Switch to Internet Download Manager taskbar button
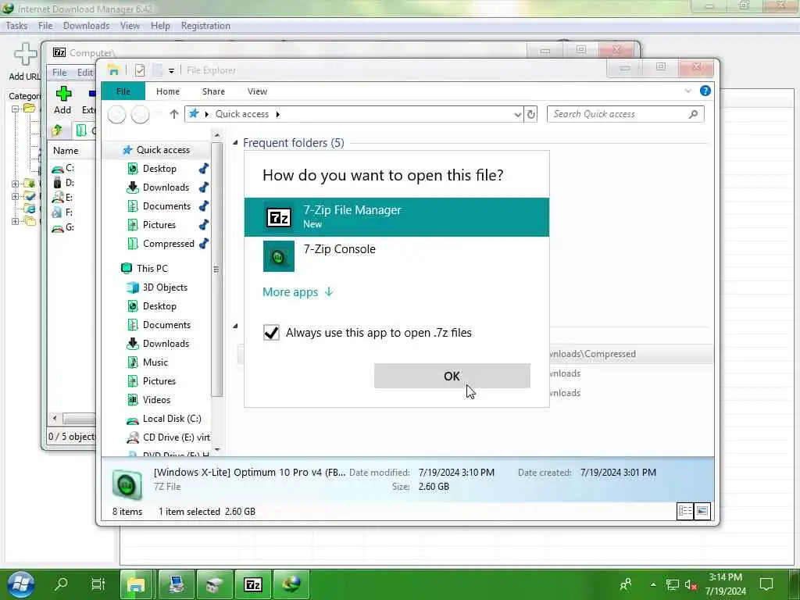Image resolution: width=800 pixels, height=600 pixels. tap(291, 584)
